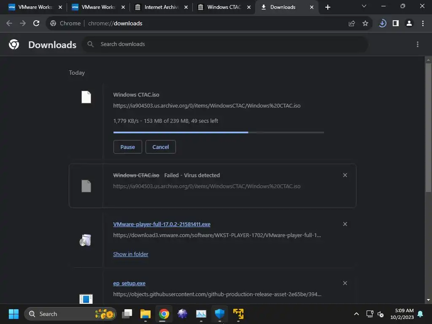432x324 pixels.
Task: Open the VMware icon on the taskbar
Action: pos(238,314)
